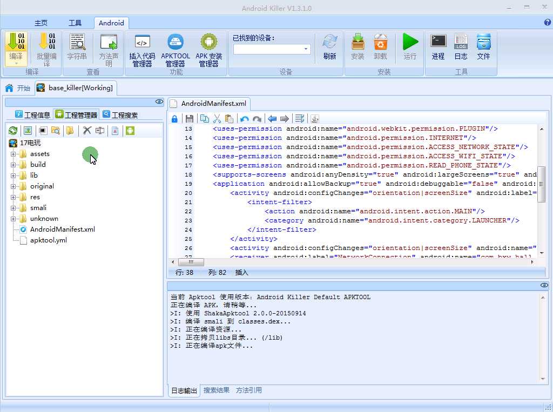This screenshot has height=412, width=553.
Task: Open the 工程搜索 tab
Action: 120,114
